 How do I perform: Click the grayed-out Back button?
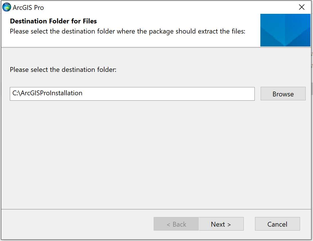[176, 224]
